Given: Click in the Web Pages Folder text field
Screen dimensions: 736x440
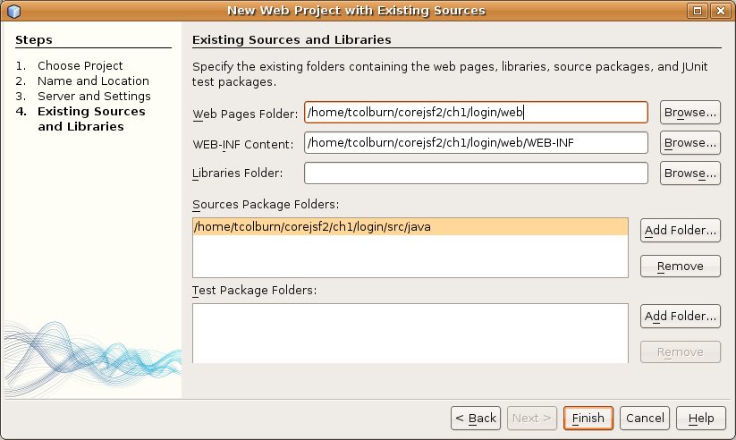Looking at the screenshot, I should pyautogui.click(x=476, y=113).
